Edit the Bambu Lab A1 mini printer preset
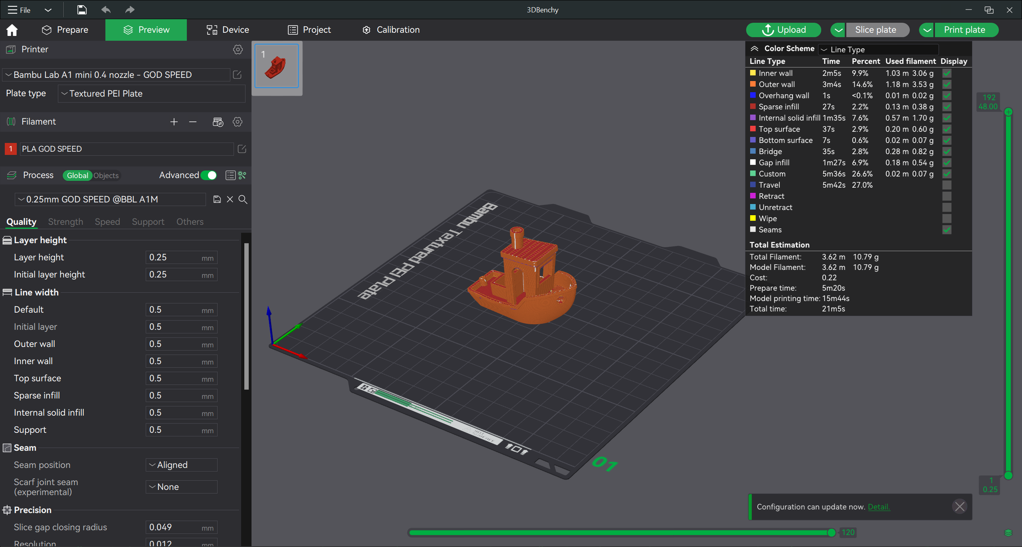Image resolution: width=1022 pixels, height=547 pixels. pyautogui.click(x=237, y=75)
